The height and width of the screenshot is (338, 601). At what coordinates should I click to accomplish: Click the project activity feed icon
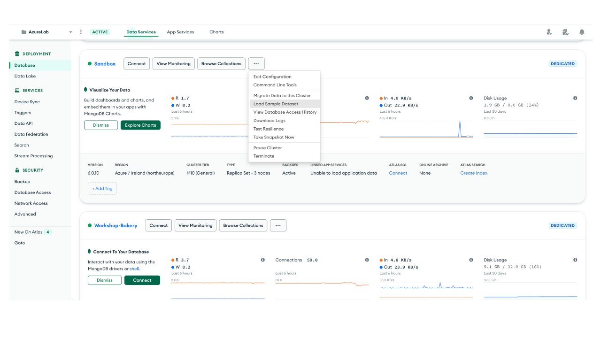pos(565,32)
